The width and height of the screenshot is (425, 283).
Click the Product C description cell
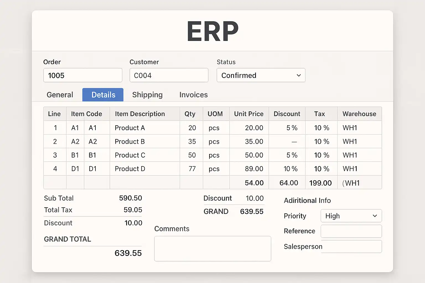[144, 155]
